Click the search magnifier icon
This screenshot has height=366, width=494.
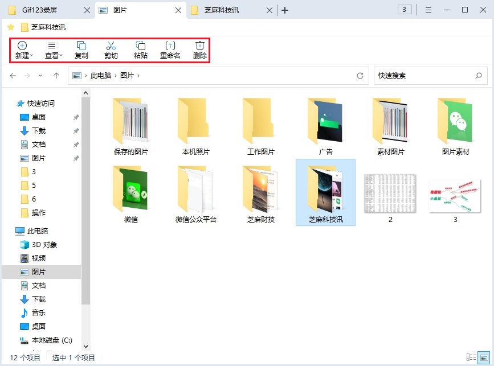[479, 76]
